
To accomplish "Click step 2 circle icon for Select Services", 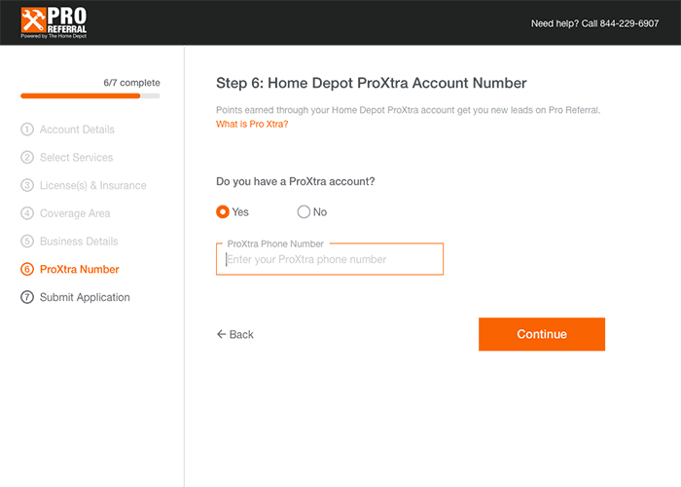I will click(27, 158).
